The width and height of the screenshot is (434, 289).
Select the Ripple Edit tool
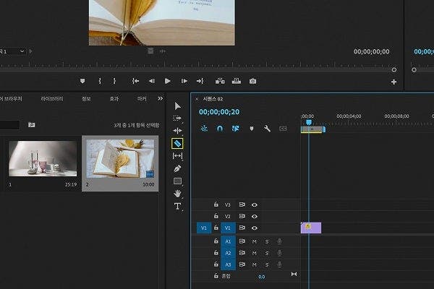pyautogui.click(x=178, y=131)
